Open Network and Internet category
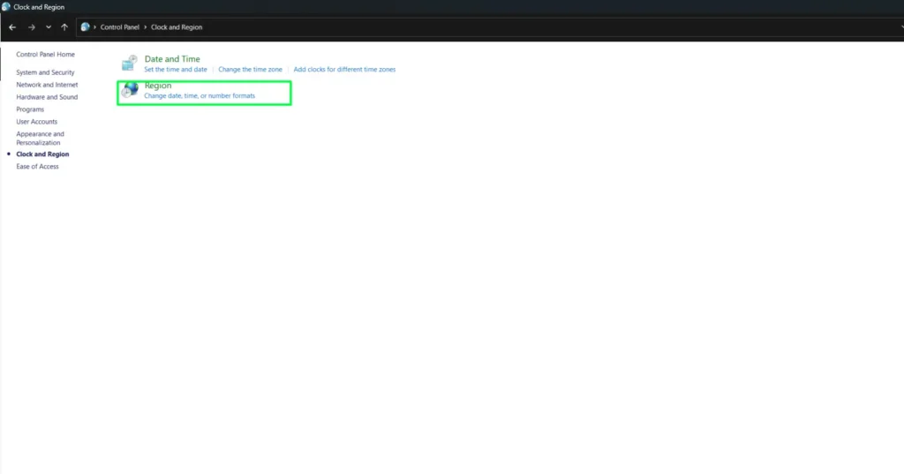Screen dimensions: 904x474 pyautogui.click(x=47, y=85)
